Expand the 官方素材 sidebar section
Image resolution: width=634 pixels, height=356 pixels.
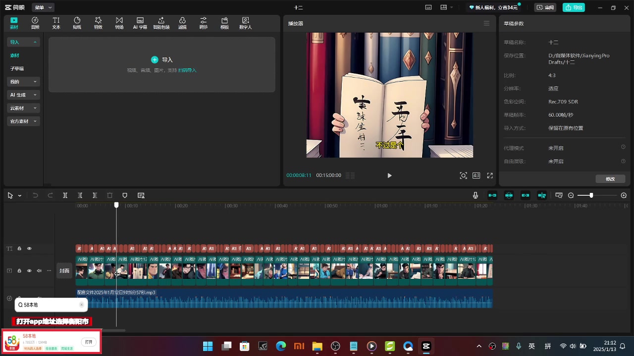tap(23, 121)
